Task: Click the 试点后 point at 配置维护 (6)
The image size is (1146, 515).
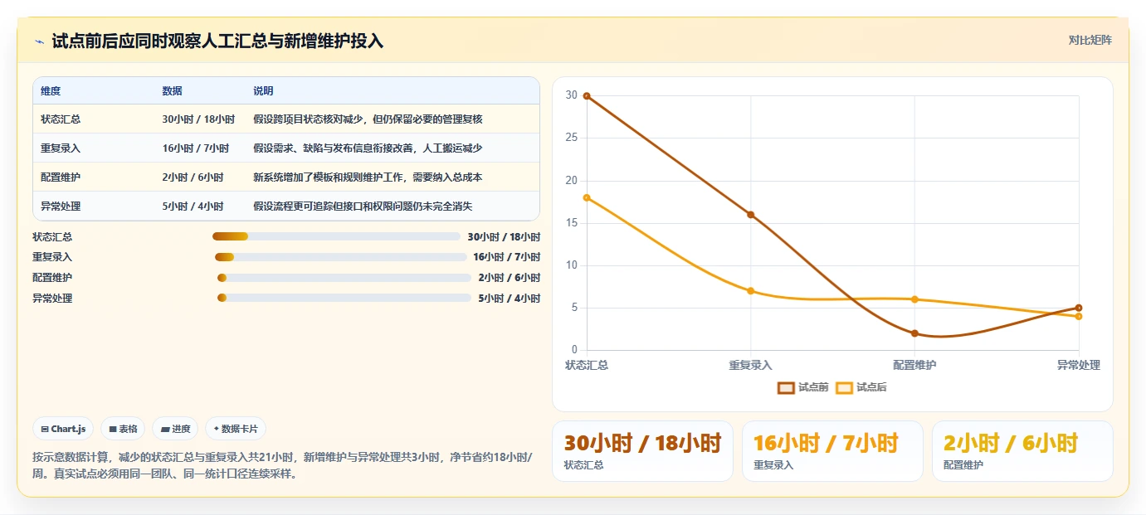Action: (x=914, y=299)
